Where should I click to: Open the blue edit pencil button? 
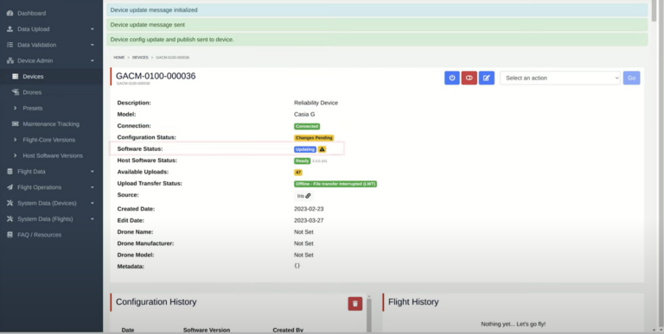pos(487,78)
